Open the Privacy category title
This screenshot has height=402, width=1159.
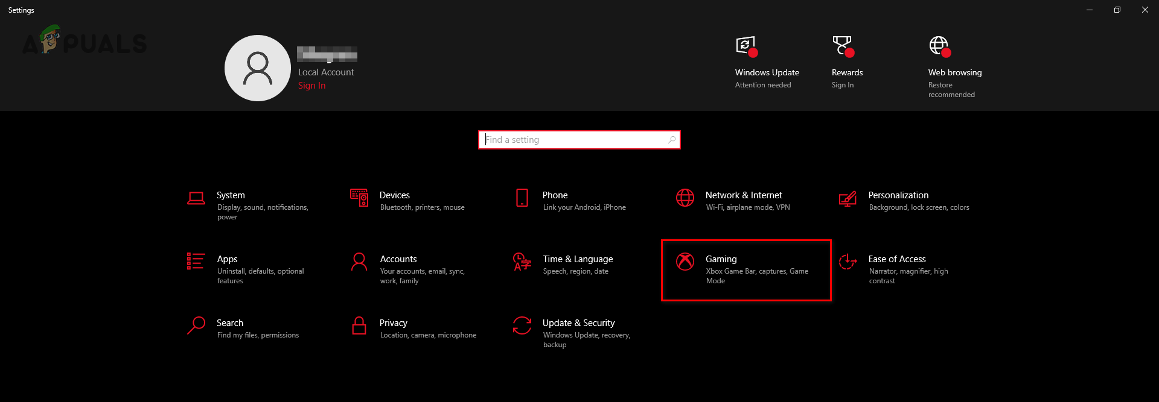tap(394, 323)
